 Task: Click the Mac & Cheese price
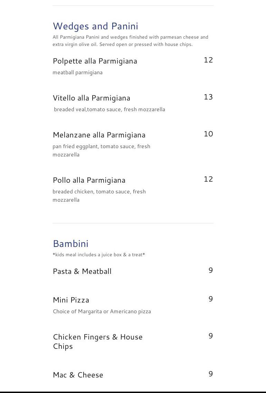211,374
